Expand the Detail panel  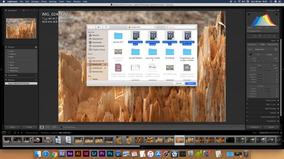tap(278, 113)
